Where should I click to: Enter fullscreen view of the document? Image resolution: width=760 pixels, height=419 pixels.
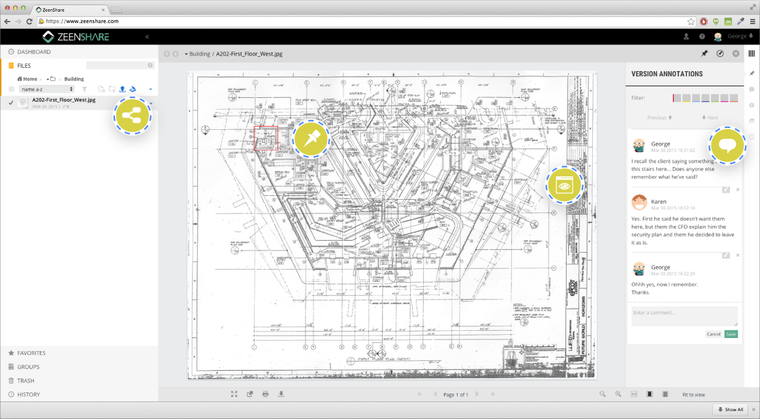click(x=234, y=394)
